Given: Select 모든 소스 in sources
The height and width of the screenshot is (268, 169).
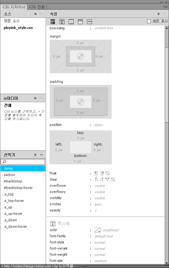Looking at the screenshot, I should (12, 21).
